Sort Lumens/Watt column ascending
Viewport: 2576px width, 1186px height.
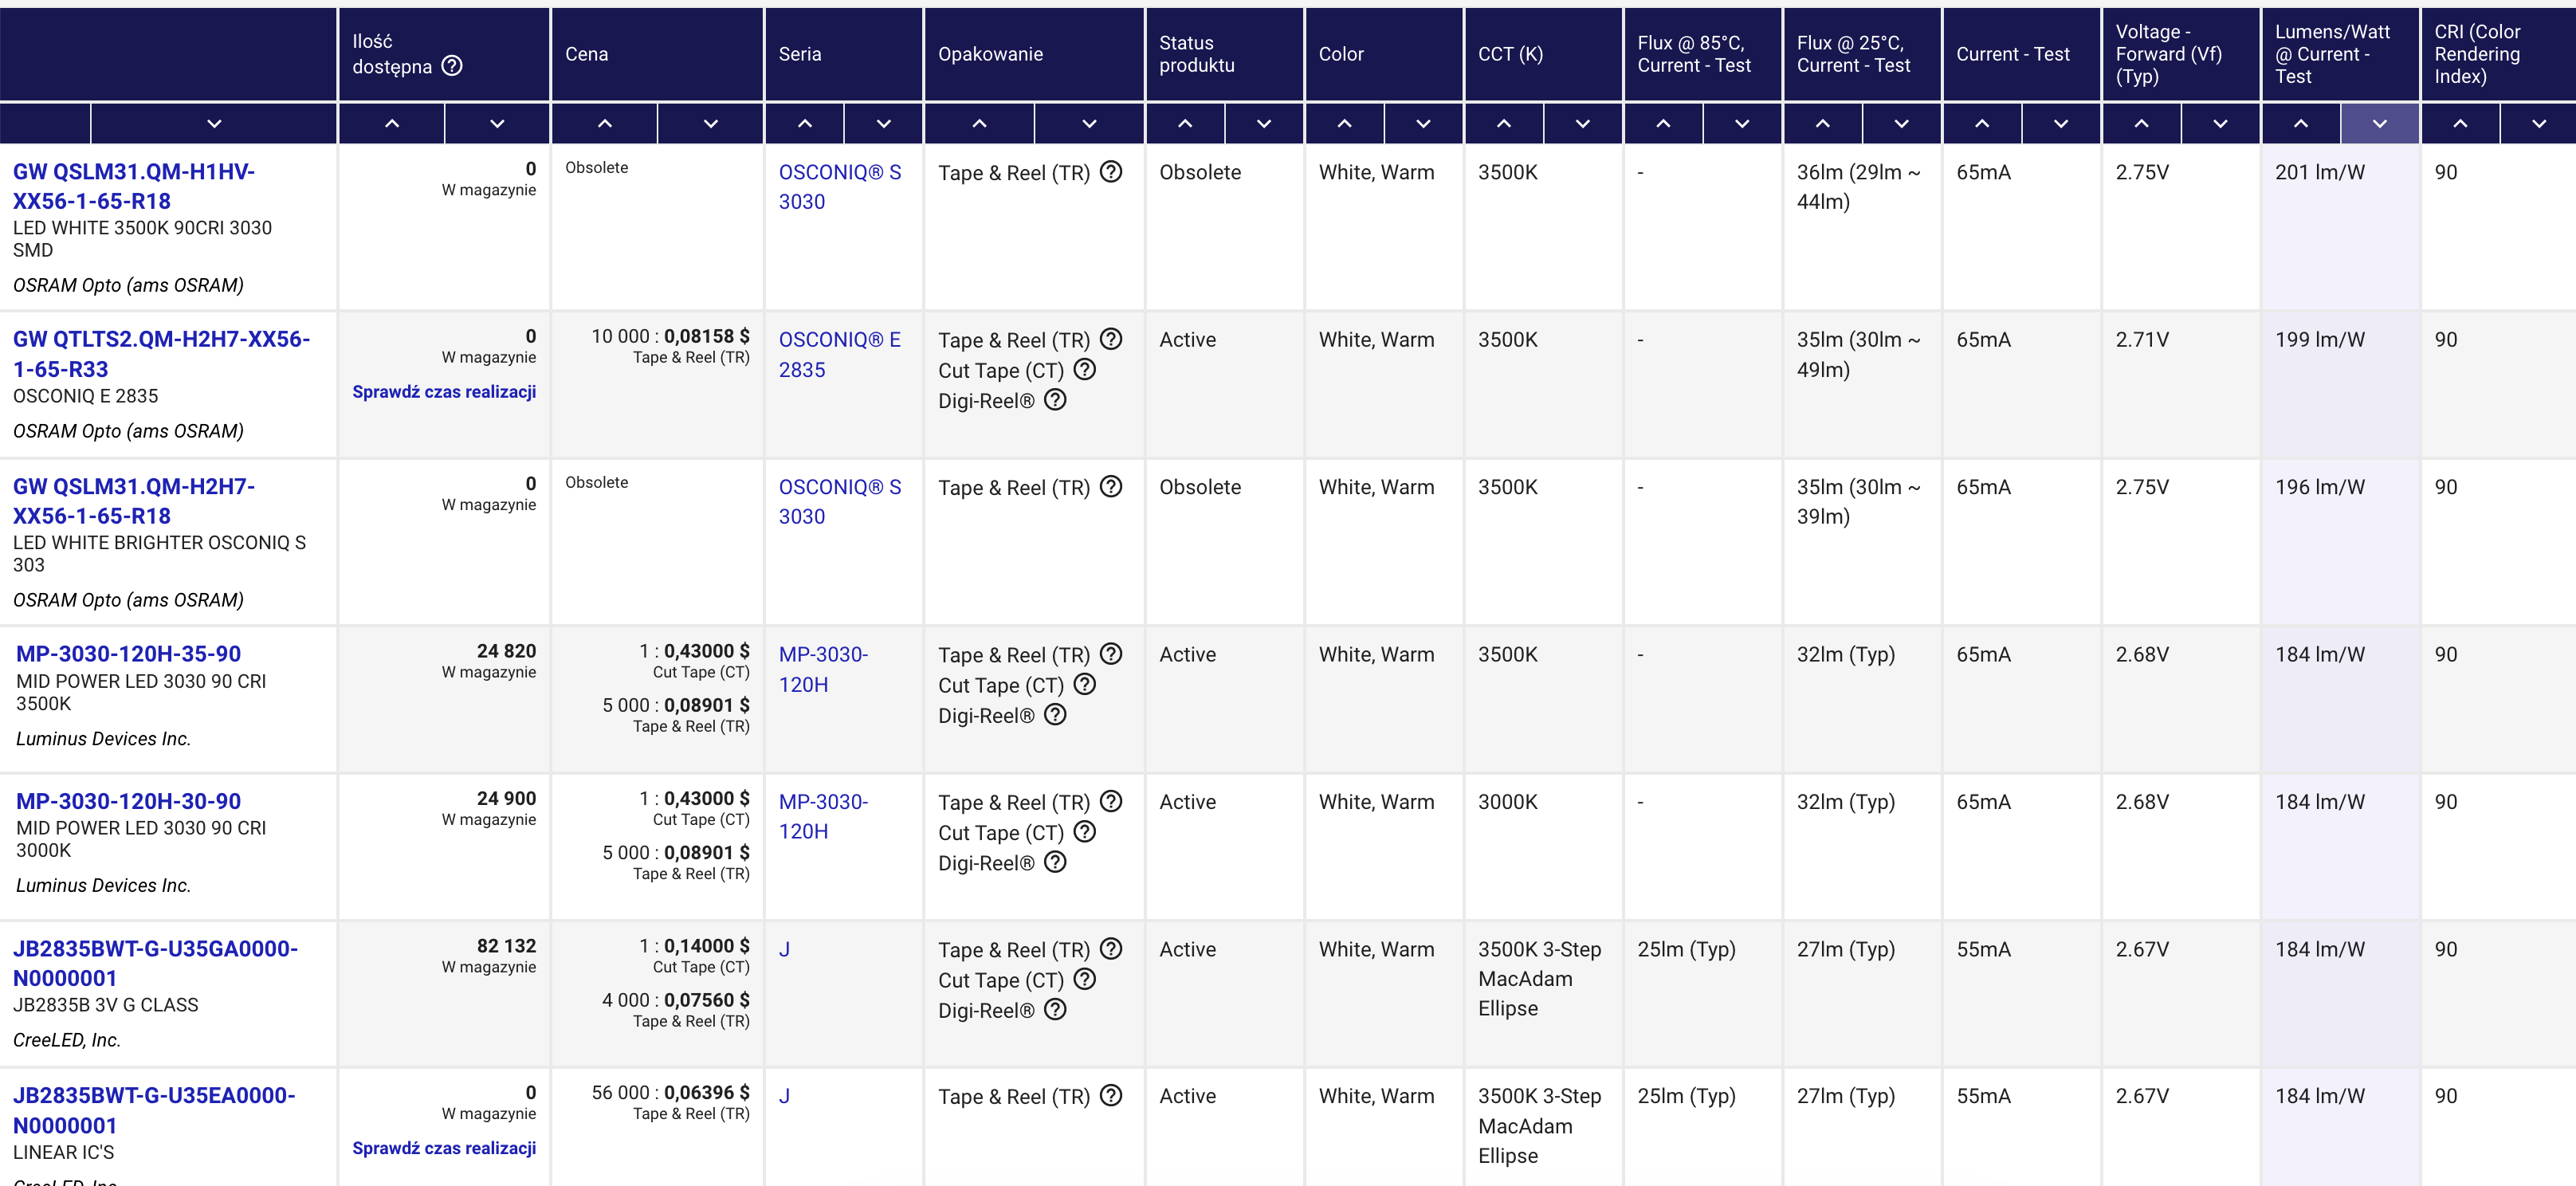(x=2301, y=124)
